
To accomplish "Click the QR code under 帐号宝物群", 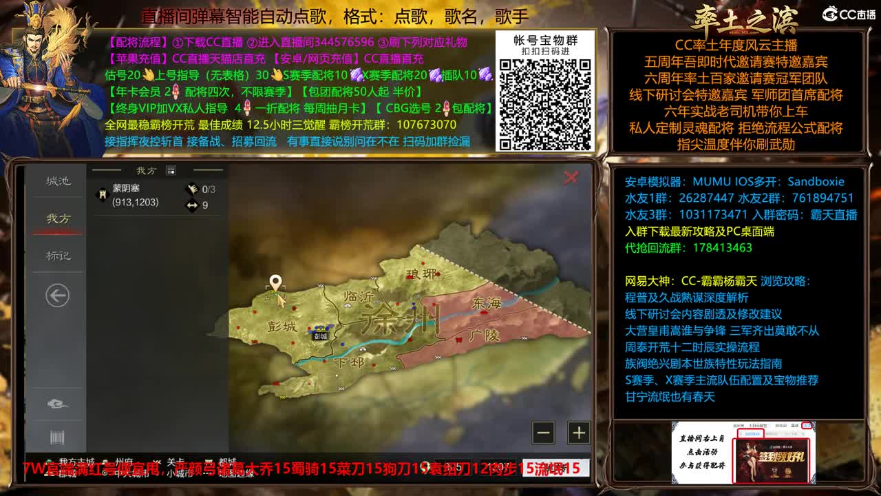I will pyautogui.click(x=544, y=104).
